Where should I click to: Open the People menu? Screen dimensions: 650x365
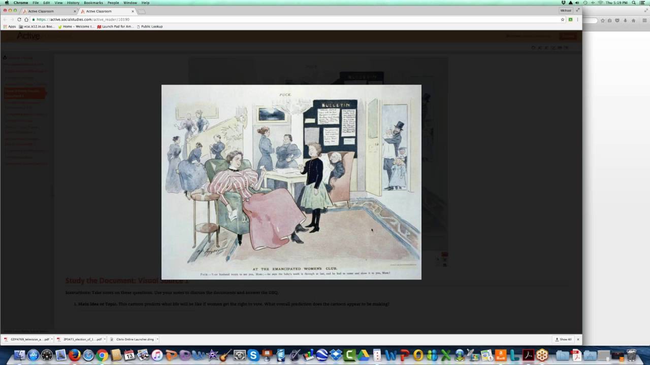[113, 3]
